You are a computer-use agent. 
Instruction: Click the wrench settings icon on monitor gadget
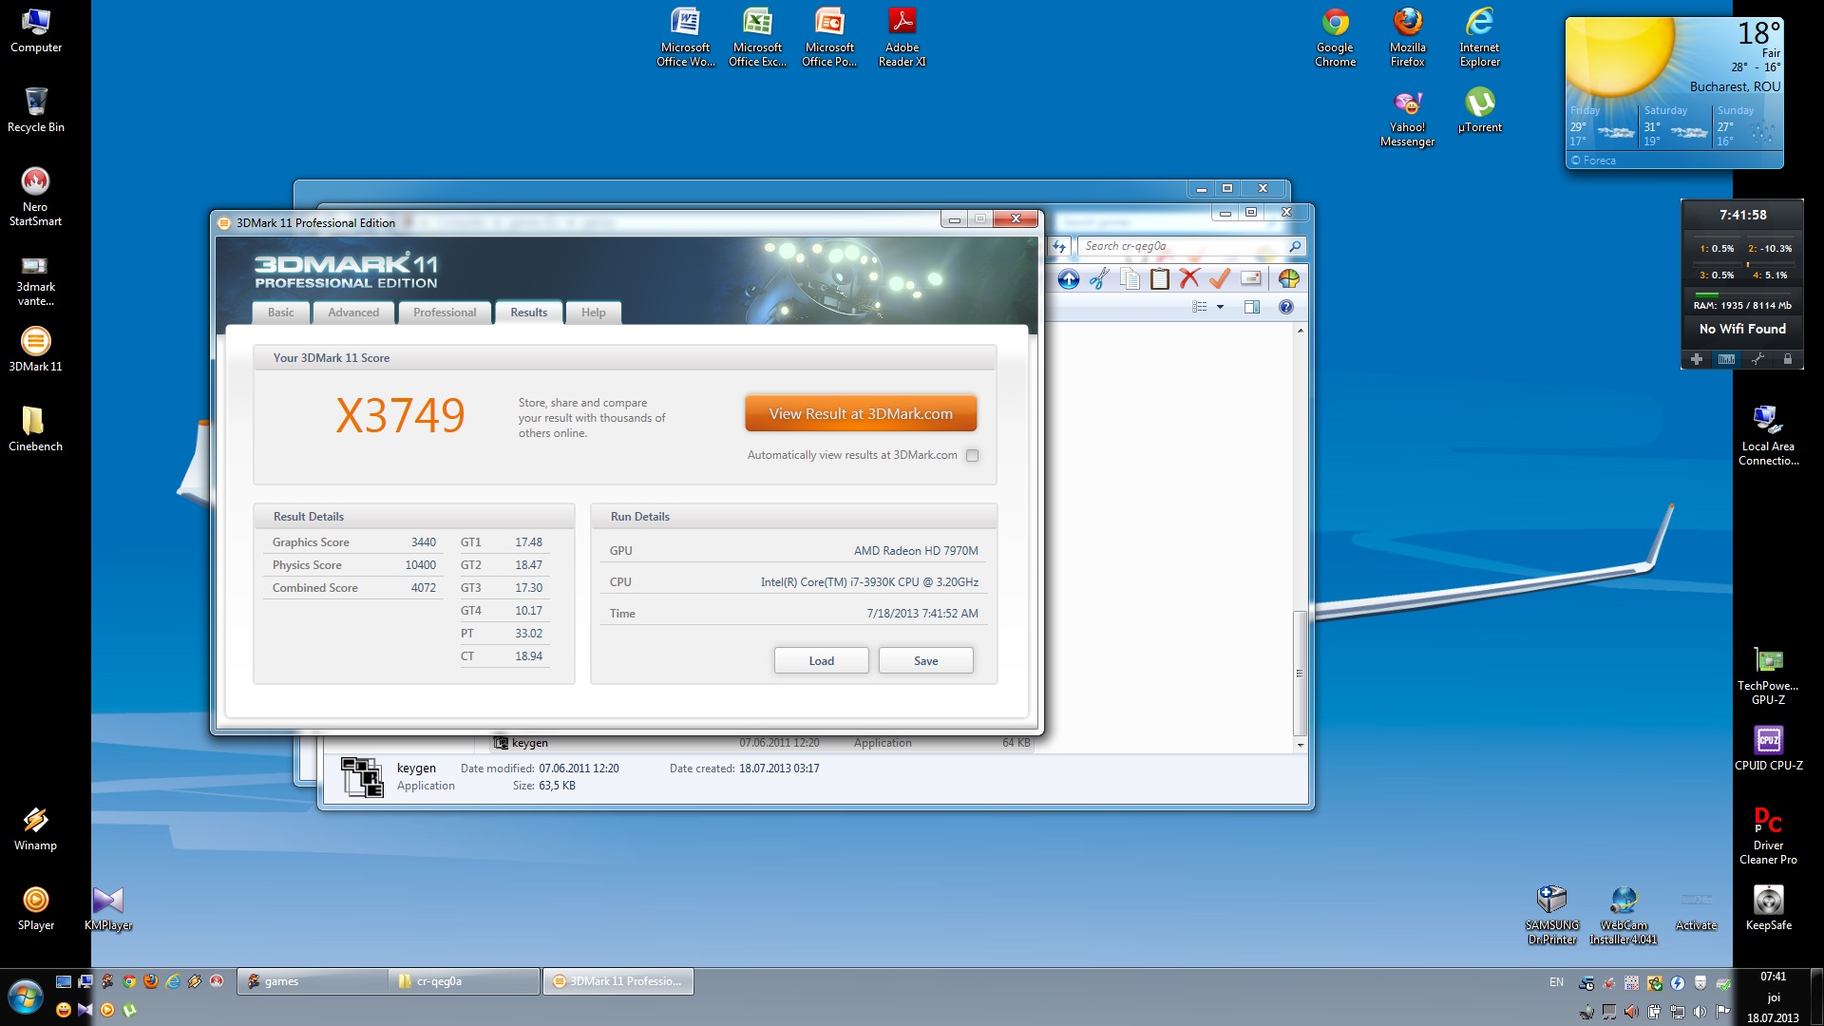(x=1757, y=359)
